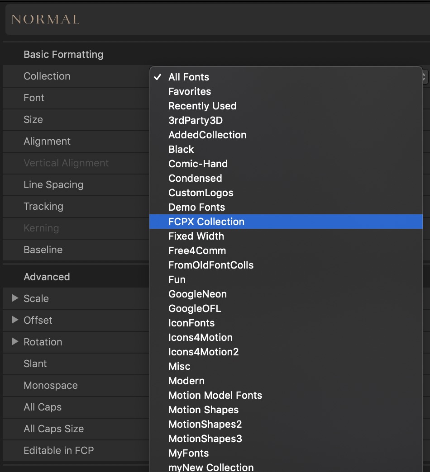The image size is (430, 472).
Task: Expand the Rotation disclosure triangle
Action: click(15, 342)
